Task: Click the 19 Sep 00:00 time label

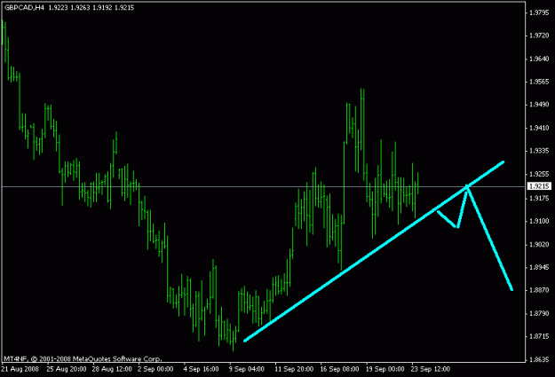Action: point(385,369)
